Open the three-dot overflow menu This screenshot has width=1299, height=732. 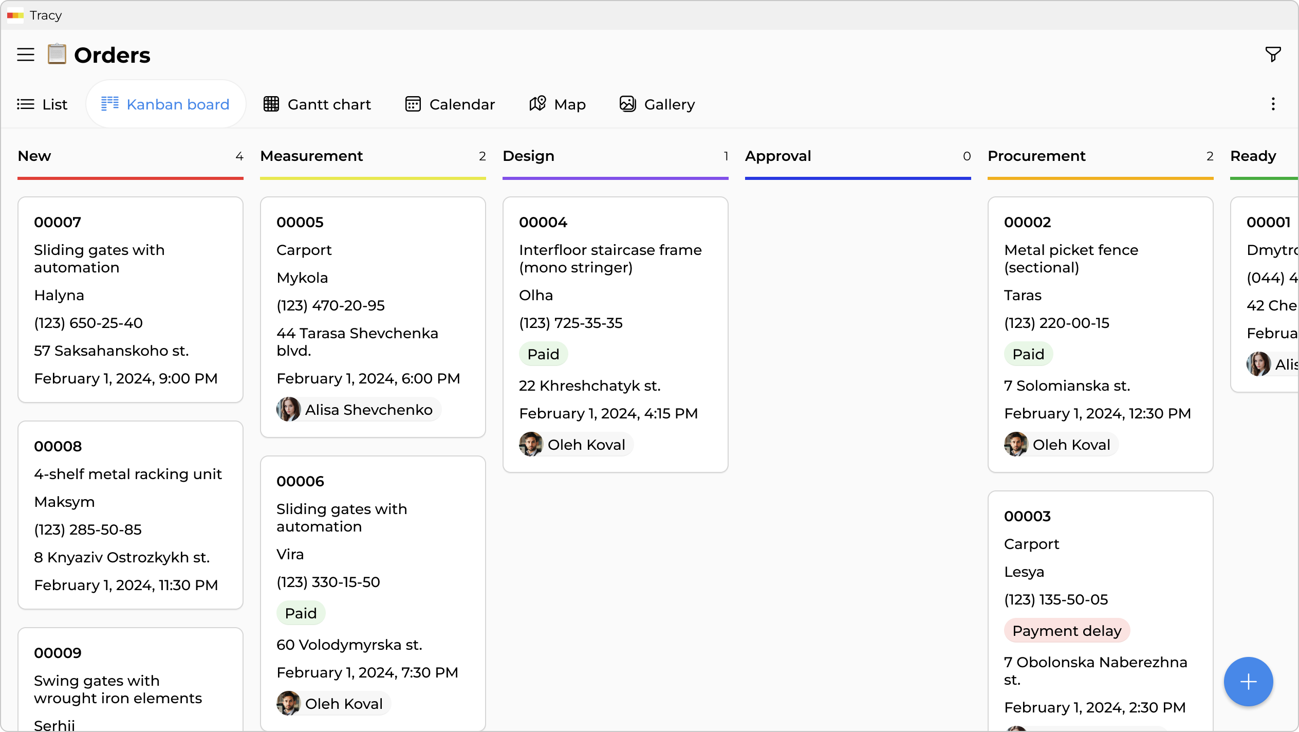(1273, 104)
